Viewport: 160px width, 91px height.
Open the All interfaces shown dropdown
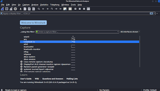tap(130, 32)
